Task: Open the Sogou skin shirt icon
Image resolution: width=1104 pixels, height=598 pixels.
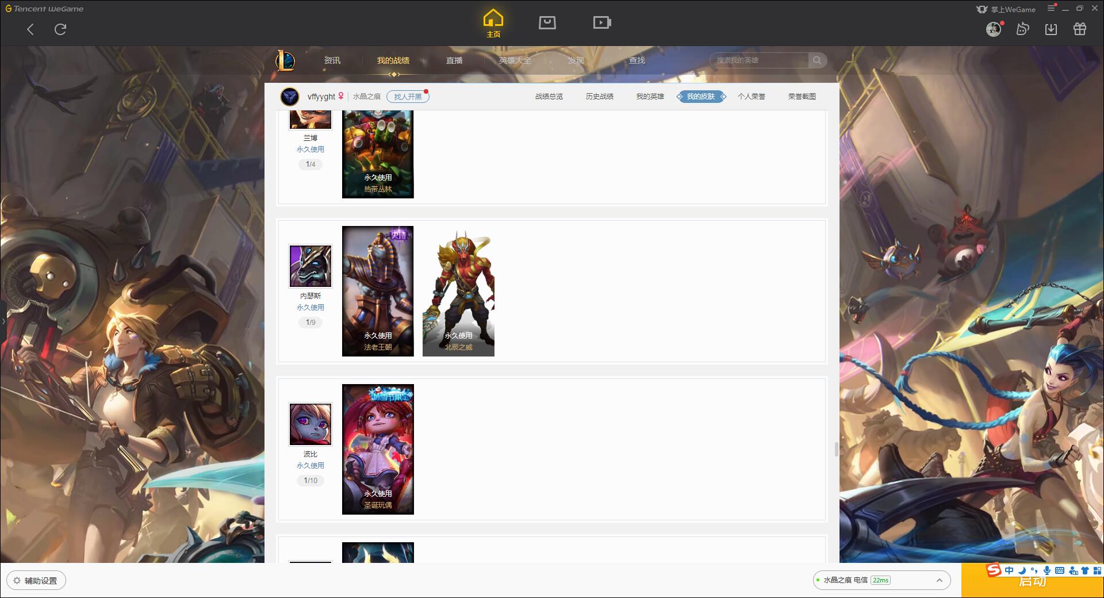Action: [x=1085, y=570]
